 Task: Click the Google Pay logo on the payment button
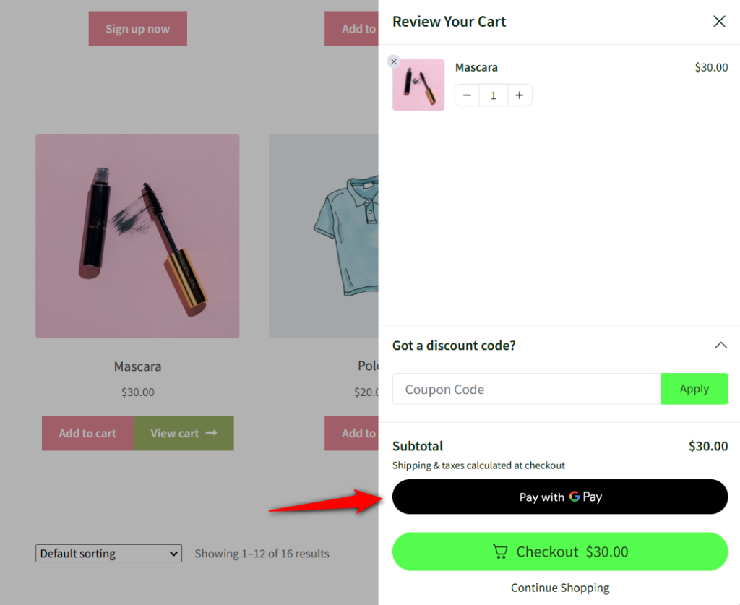click(577, 497)
